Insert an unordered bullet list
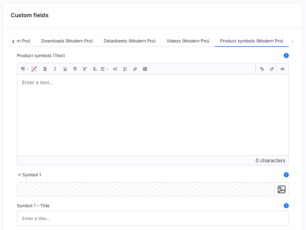The height and width of the screenshot is (230, 306). (115, 69)
